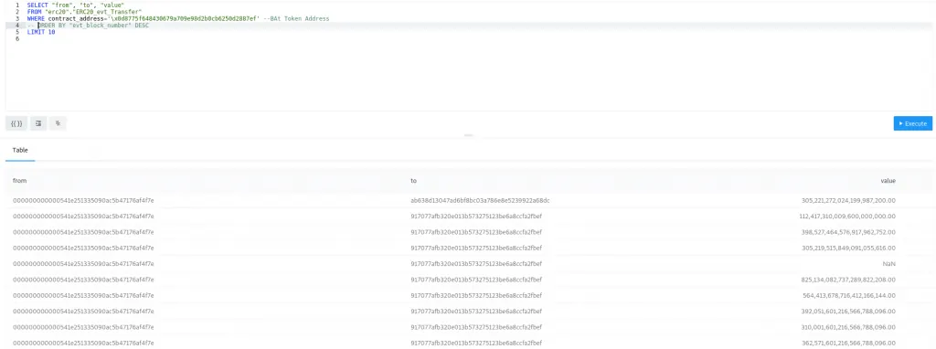Click the value 825,134,082,737,289,822,208.00
This screenshot has width=936, height=349.
point(848,280)
